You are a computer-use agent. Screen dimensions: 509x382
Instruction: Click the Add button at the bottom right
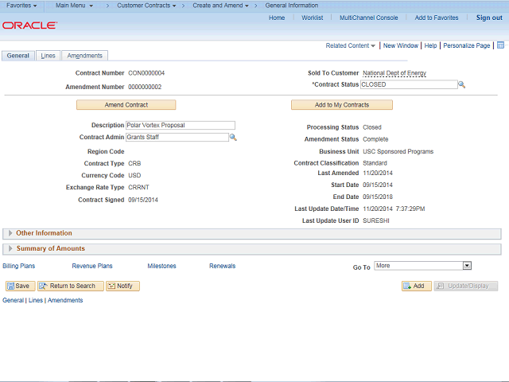[x=417, y=286]
